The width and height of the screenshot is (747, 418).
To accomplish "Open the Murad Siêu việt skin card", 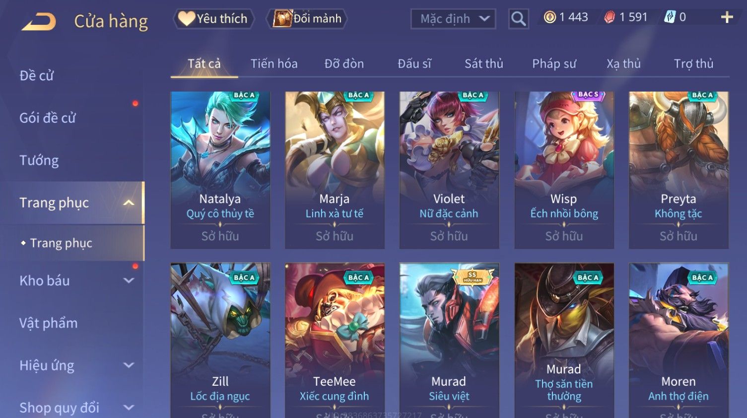I will point(449,340).
